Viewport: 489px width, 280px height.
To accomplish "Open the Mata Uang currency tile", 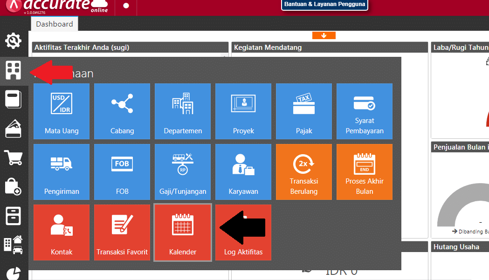I will [x=62, y=111].
